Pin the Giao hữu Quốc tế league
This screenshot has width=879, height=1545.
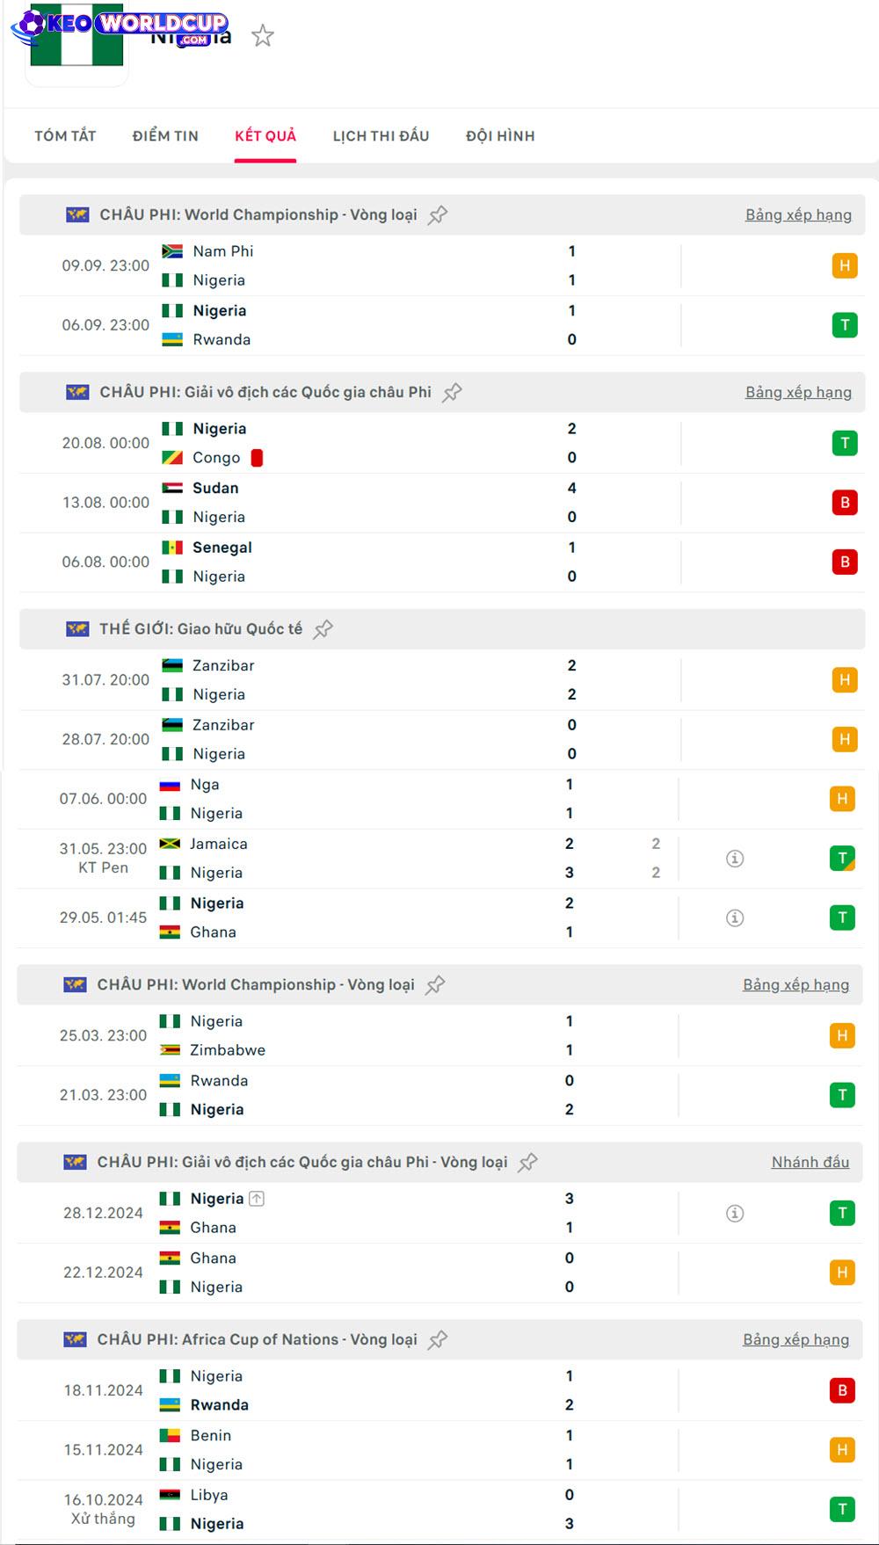click(x=323, y=629)
